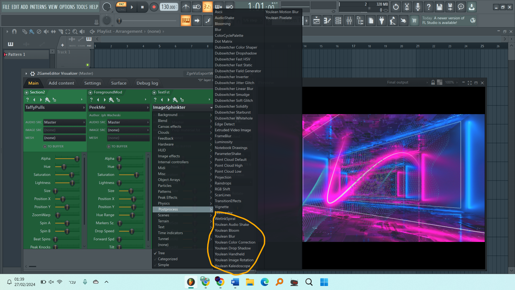The image size is (515, 290).
Task: Switch to the Settings tab
Action: pyautogui.click(x=93, y=83)
